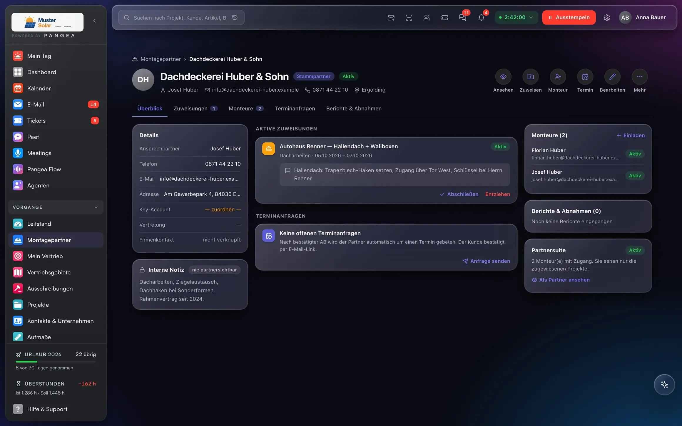Click the Florian Huber monteur row
This screenshot has height=426, width=682.
click(x=588, y=154)
